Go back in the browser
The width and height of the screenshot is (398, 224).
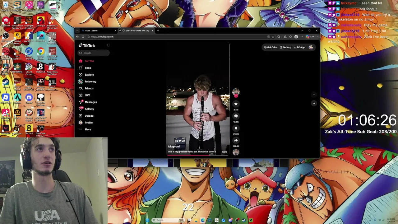point(77,37)
